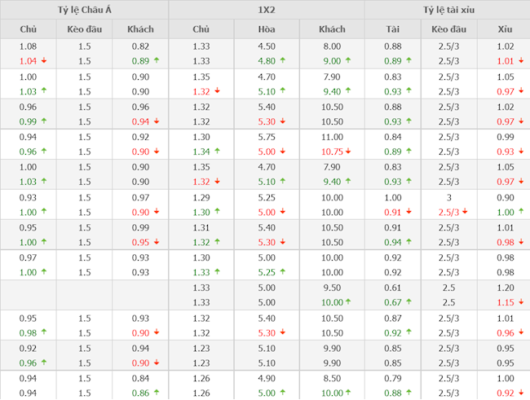Click the Tài column header

392,29
